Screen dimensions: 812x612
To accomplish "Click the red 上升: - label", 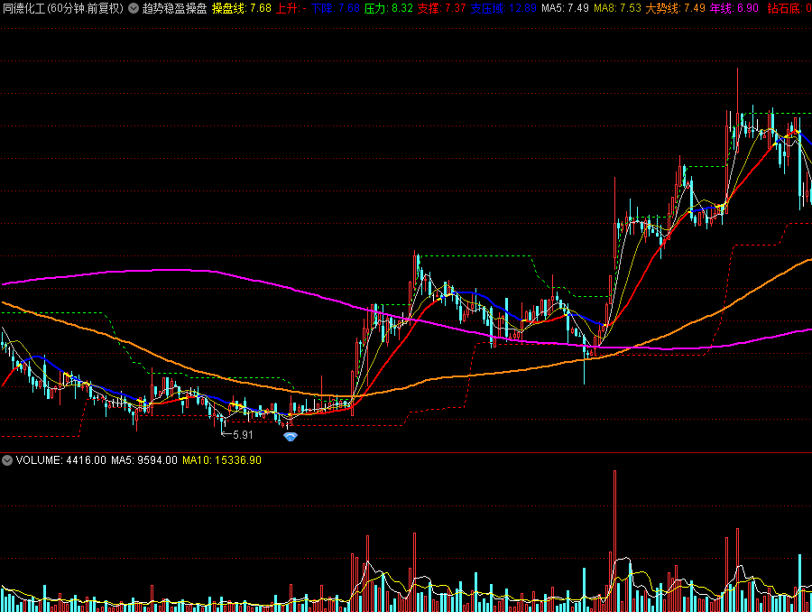I will point(291,8).
